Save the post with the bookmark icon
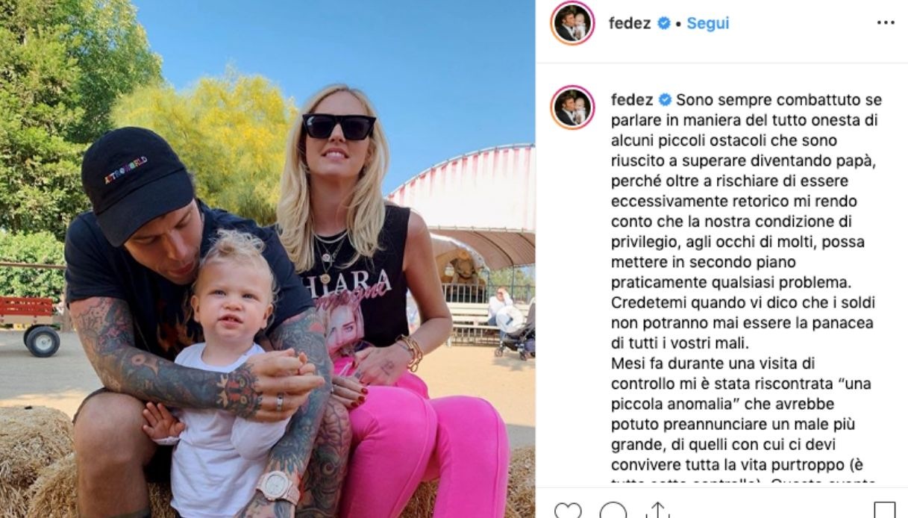Screen dimensions: 908x518 click(884, 511)
